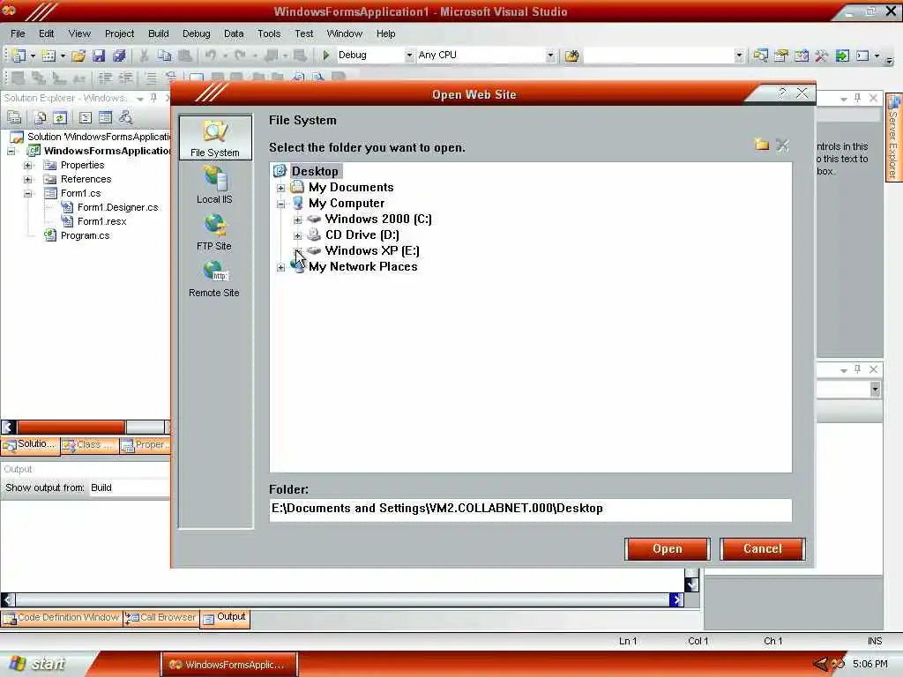Click Solution Explorer View Code icon
903x677 pixels.
coord(86,117)
